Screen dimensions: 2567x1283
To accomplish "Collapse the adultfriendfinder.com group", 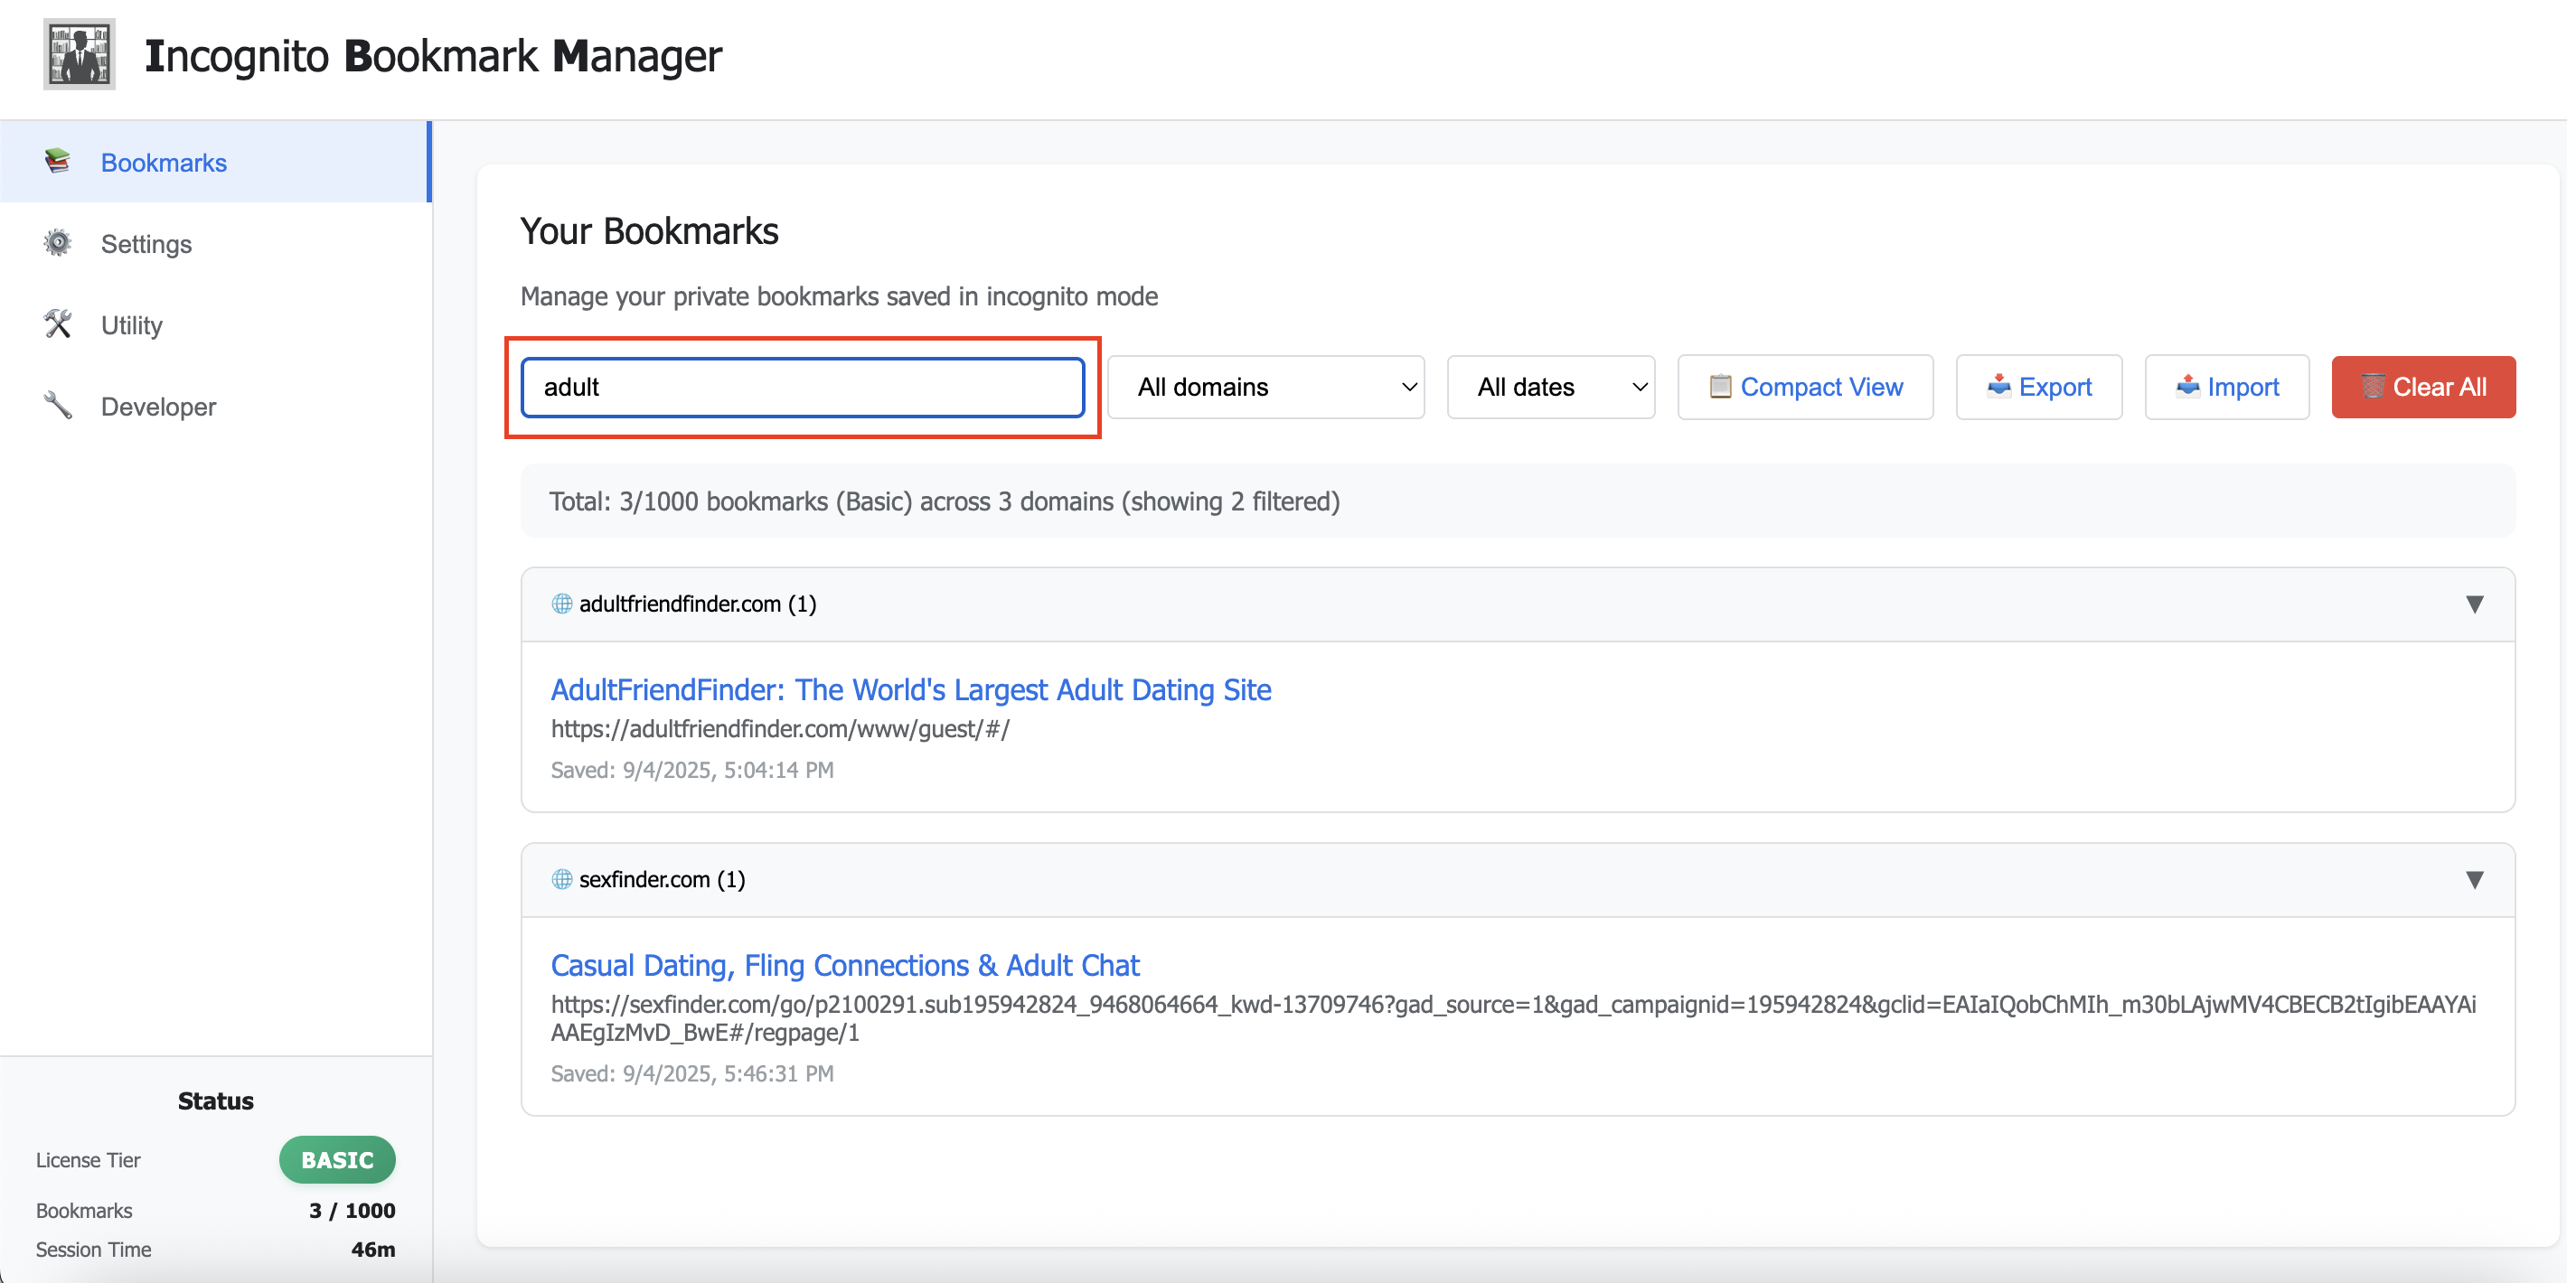I will [2474, 604].
